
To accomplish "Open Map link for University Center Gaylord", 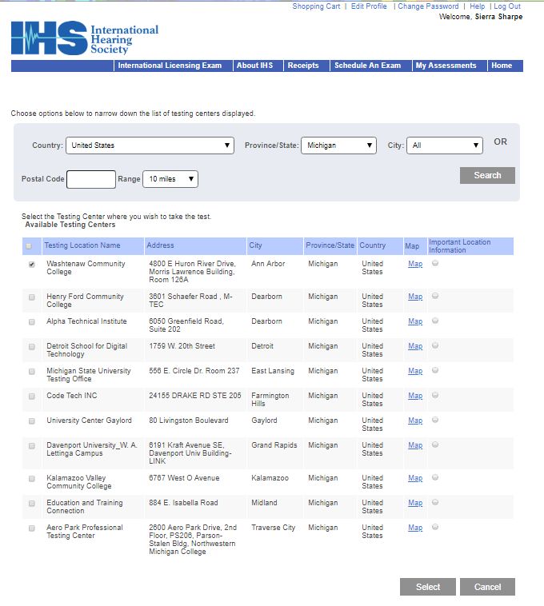I will click(415, 420).
